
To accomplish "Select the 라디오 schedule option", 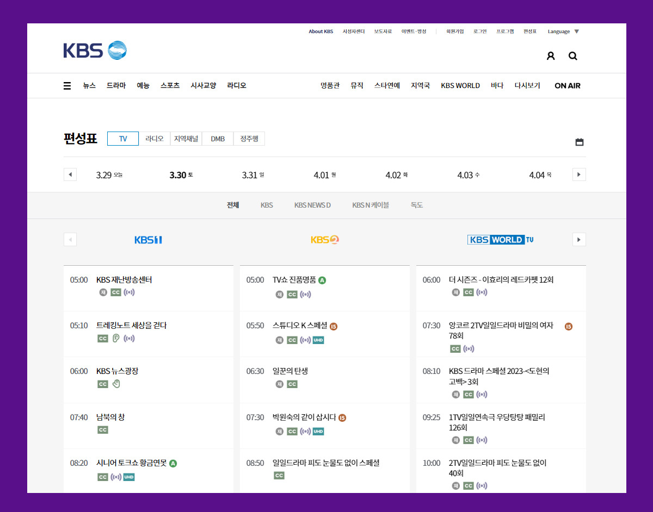I will (155, 139).
